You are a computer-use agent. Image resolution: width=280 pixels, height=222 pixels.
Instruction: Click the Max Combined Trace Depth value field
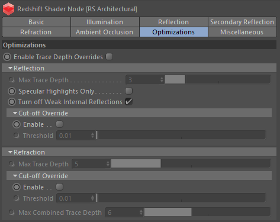click(124, 213)
